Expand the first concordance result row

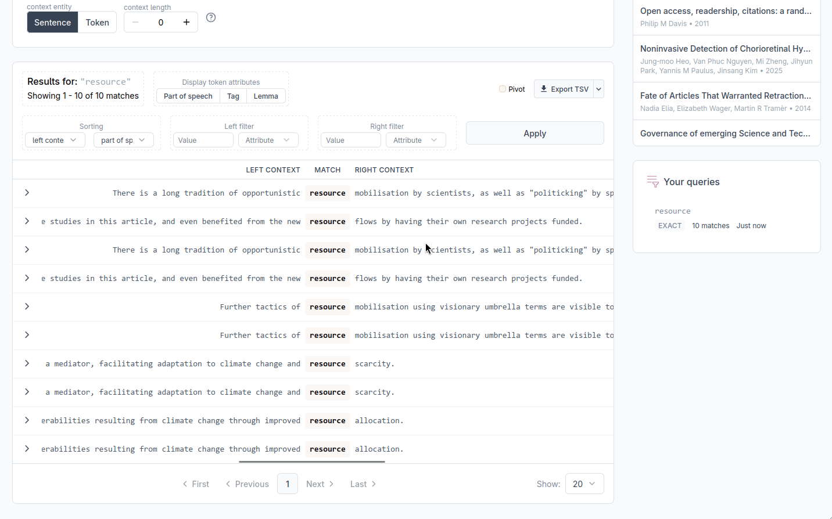27,193
